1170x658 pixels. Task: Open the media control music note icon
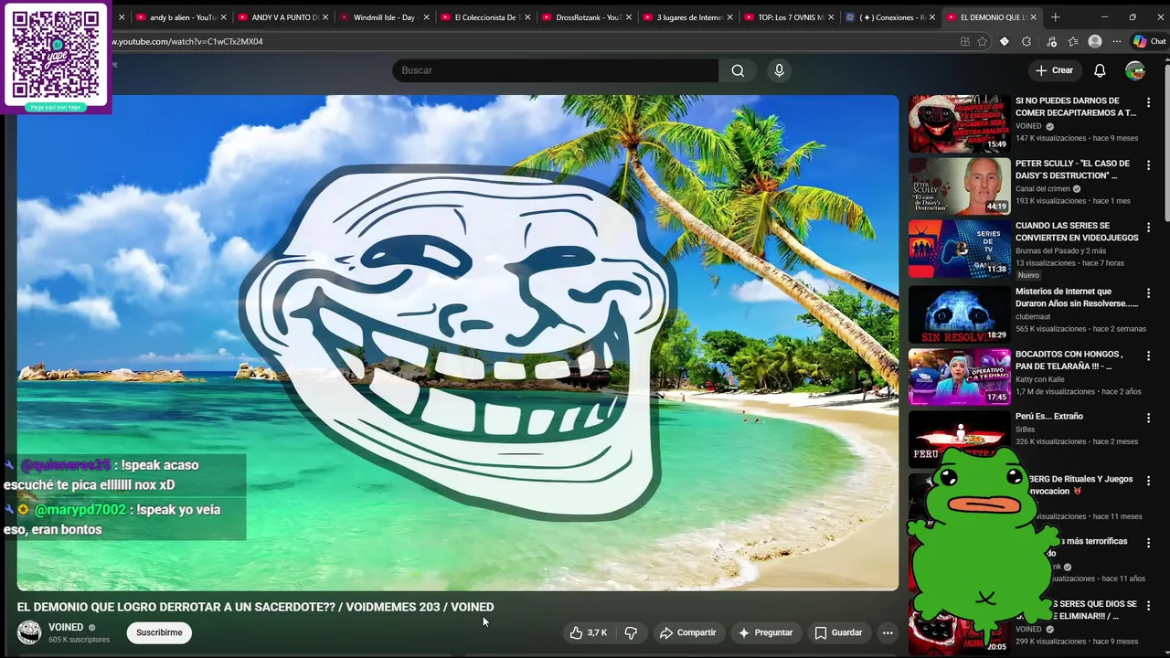click(x=1051, y=41)
